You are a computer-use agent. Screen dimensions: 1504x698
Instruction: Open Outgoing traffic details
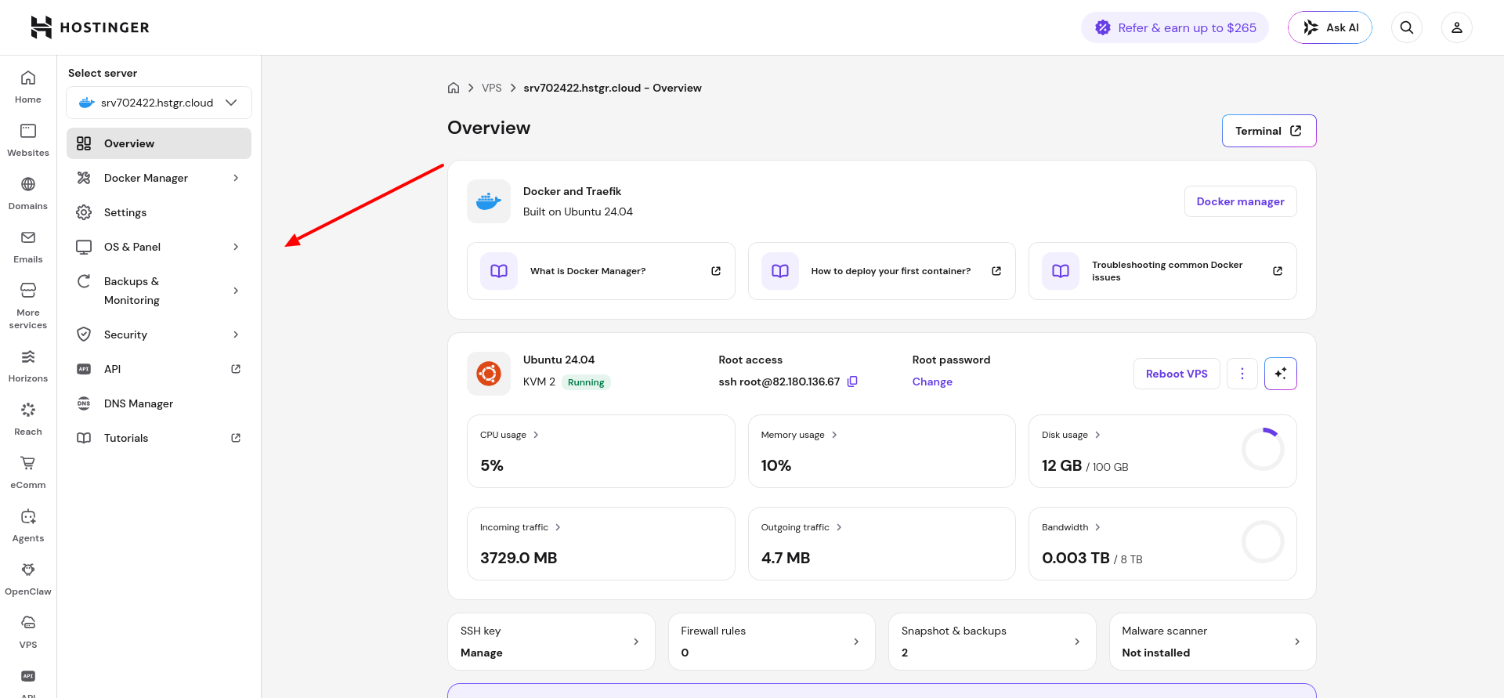(x=801, y=527)
